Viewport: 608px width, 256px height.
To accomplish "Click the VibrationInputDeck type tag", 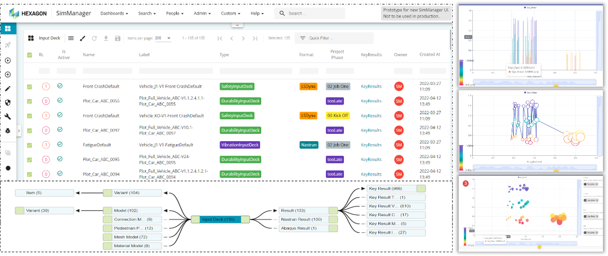I will pos(240,145).
